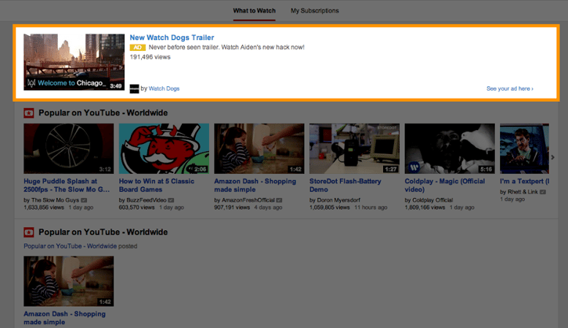The height and width of the screenshot is (328, 568).
Task: Open the What to Watch tab
Action: pos(254,11)
